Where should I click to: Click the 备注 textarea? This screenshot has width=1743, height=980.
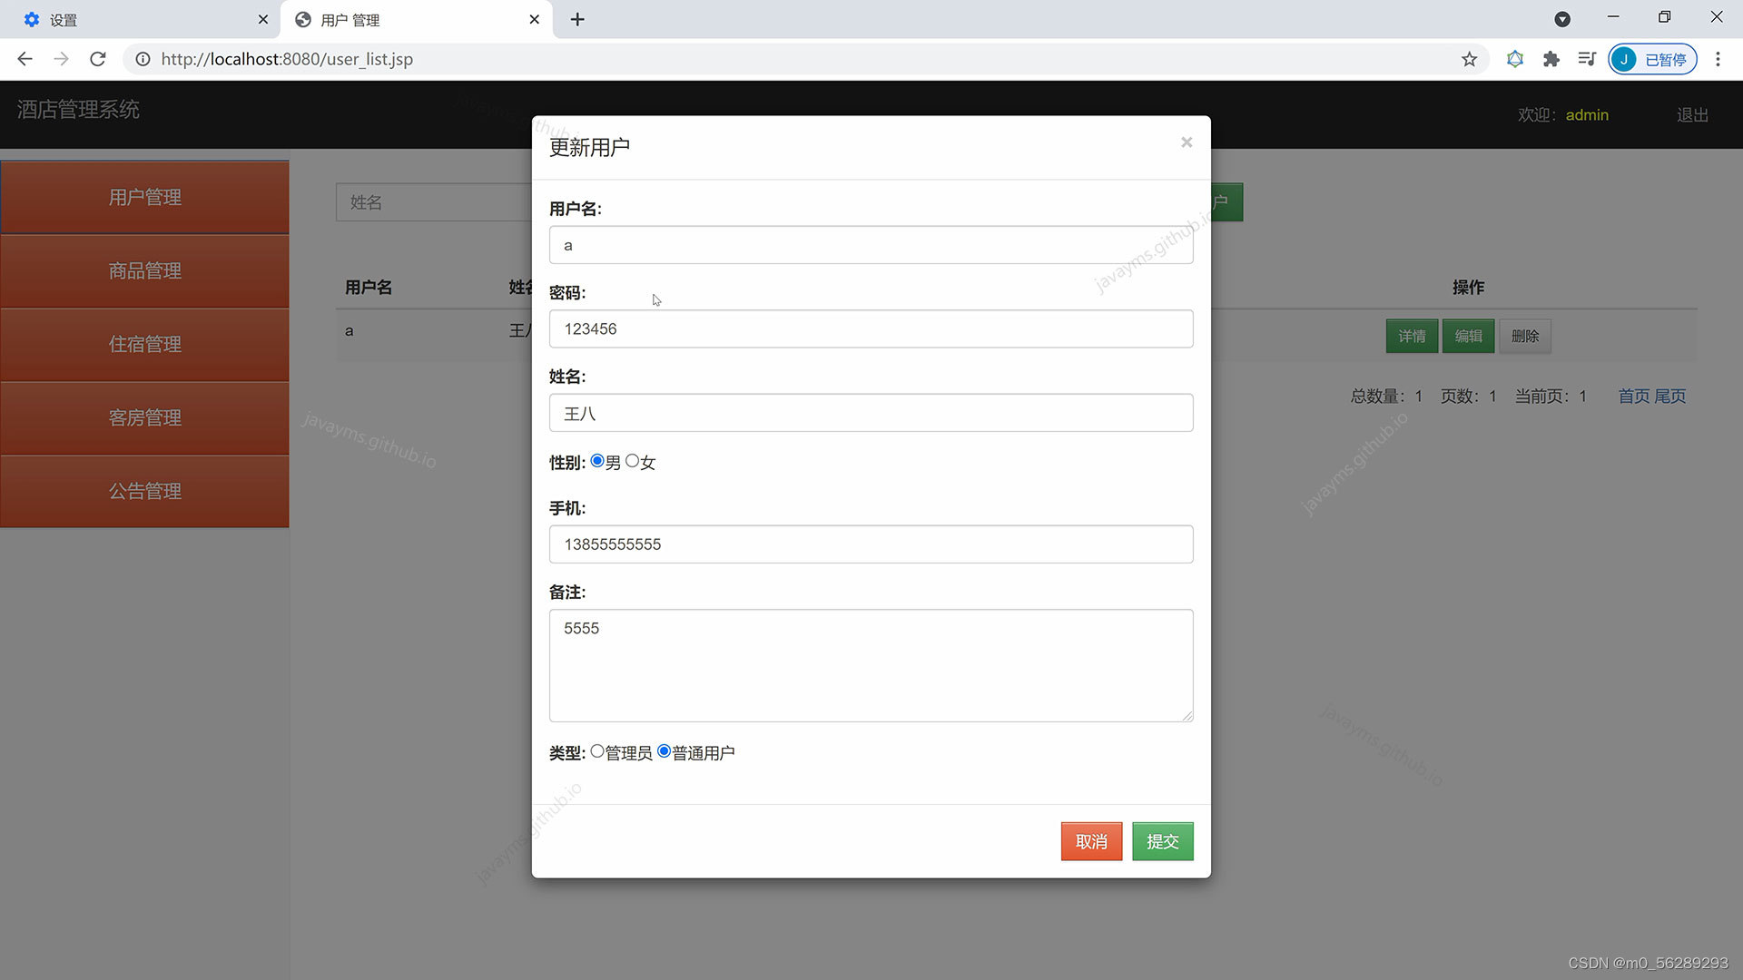coord(871,665)
